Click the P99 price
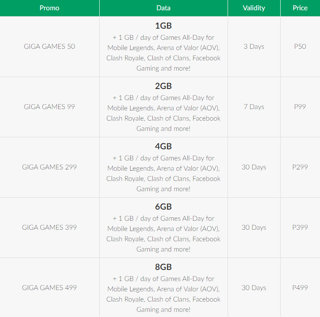This screenshot has height=317, width=320. (x=300, y=107)
